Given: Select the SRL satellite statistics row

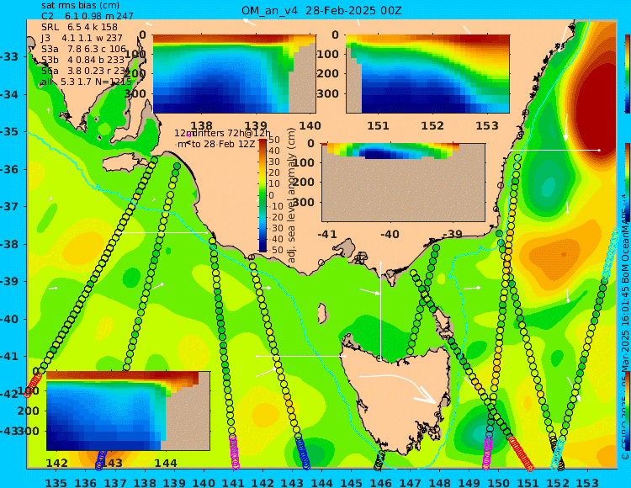Looking at the screenshot, I should point(79,27).
